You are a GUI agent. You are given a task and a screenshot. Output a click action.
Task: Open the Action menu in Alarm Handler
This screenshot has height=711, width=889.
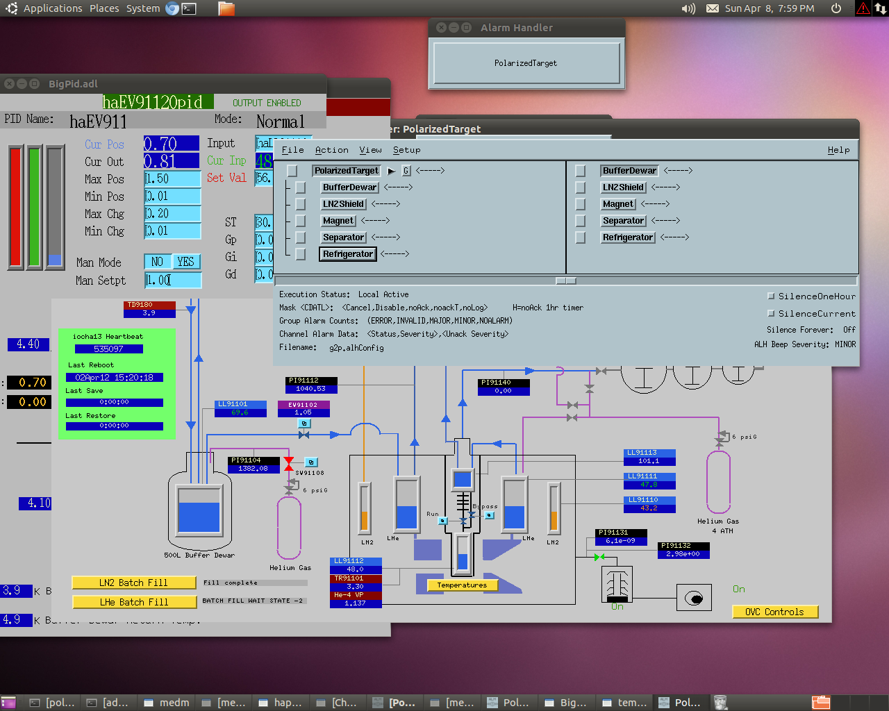(332, 150)
